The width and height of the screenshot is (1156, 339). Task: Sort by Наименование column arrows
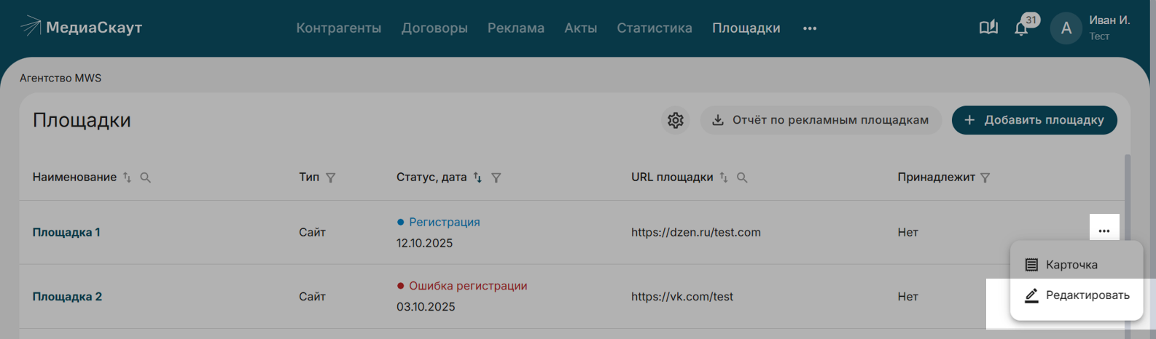pos(128,178)
